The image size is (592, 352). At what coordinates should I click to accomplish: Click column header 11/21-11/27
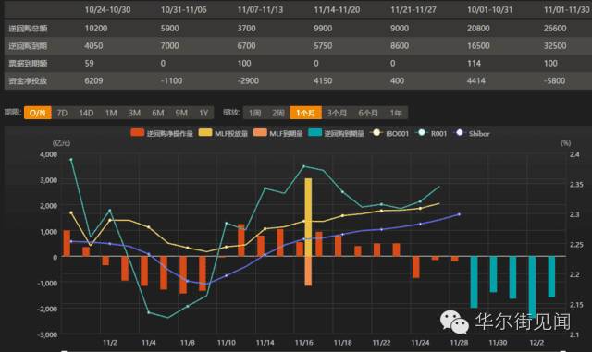coord(413,10)
